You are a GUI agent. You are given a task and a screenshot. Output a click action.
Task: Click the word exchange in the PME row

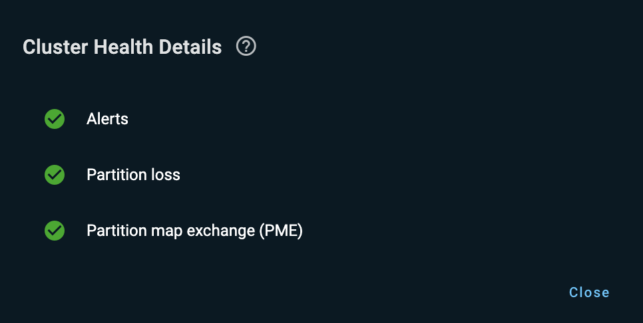[220, 231]
